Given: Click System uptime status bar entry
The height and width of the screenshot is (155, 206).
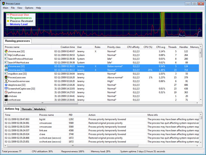Looking at the screenshot, I should [x=143, y=152].
